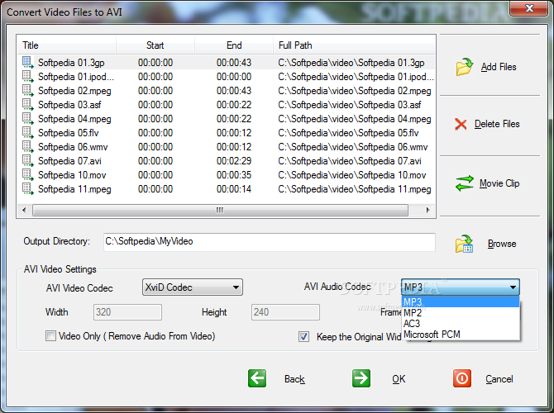Viewport: 554px width, 413px height.
Task: Sort the list by Title column header
Action: 67,45
